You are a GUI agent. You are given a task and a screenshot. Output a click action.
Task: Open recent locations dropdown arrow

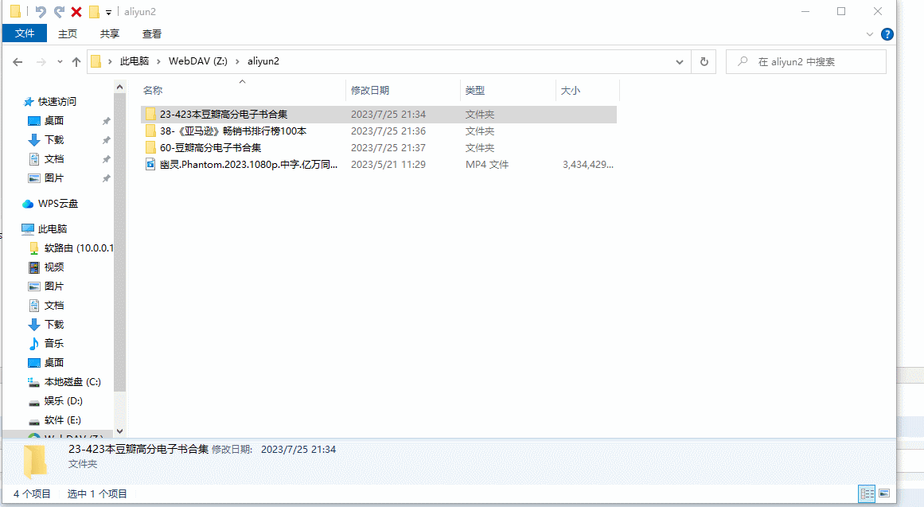click(x=60, y=62)
